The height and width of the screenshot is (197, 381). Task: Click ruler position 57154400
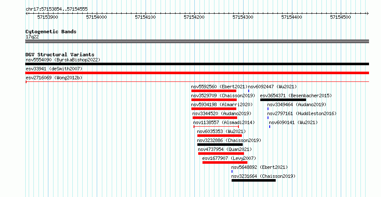point(292,17)
